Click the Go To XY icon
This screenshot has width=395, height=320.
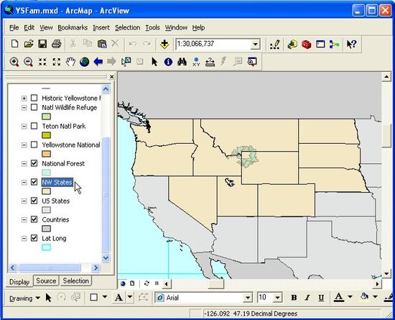click(196, 62)
